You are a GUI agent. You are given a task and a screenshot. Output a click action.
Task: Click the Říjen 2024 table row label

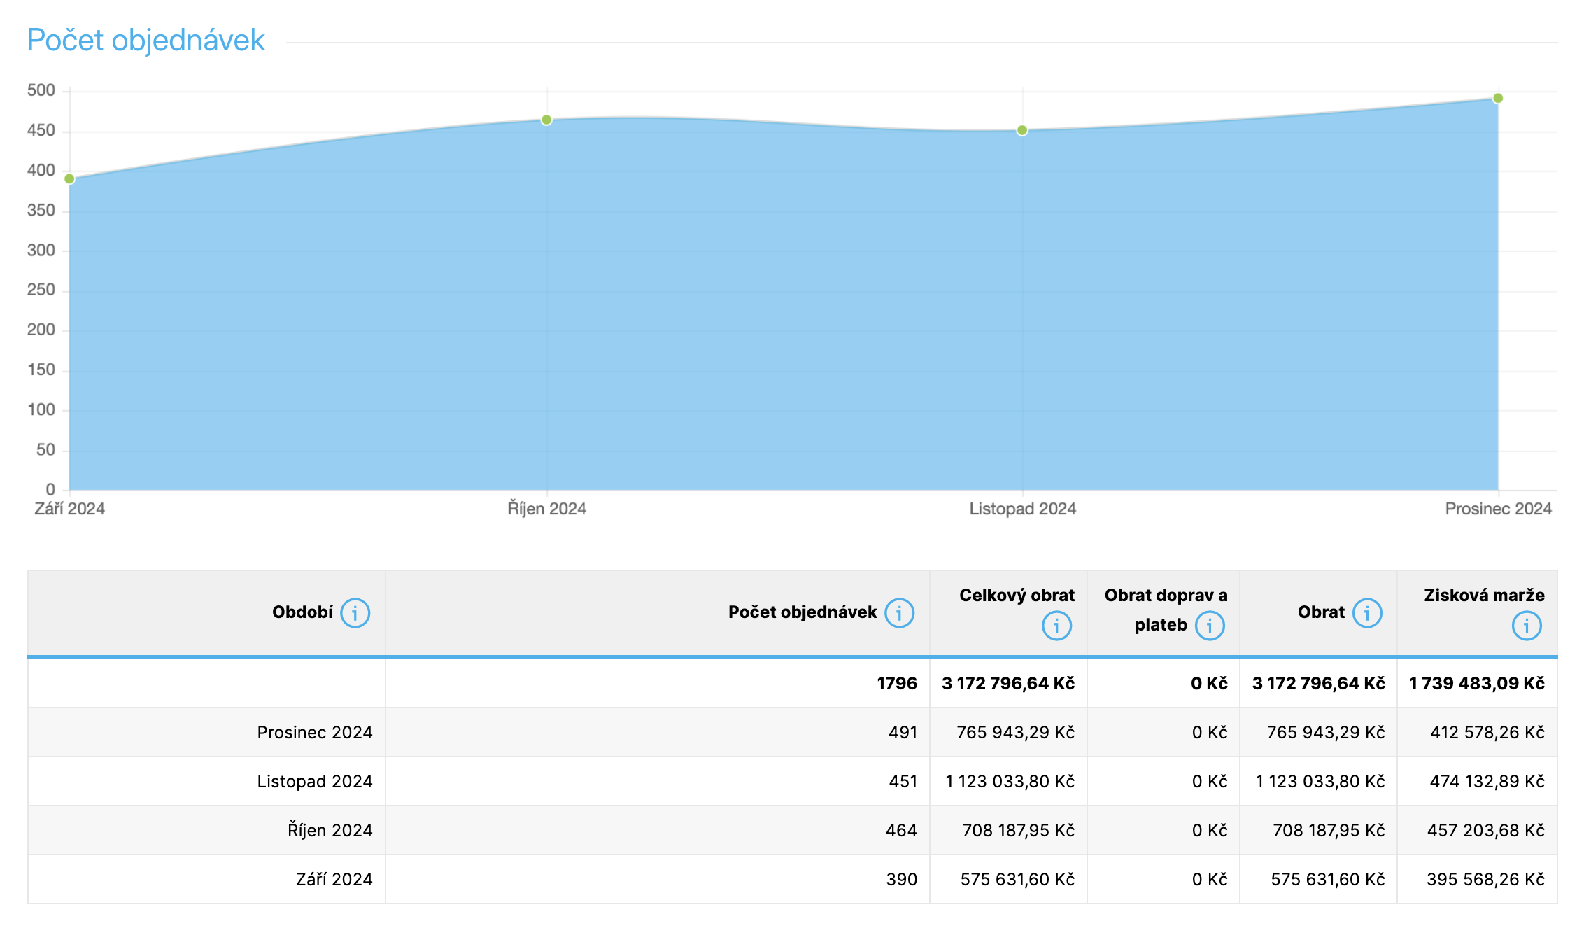[x=330, y=830]
